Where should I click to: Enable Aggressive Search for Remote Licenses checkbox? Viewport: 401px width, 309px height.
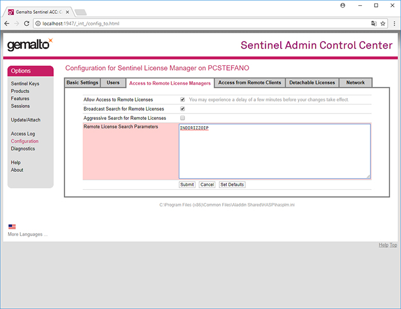pos(183,118)
